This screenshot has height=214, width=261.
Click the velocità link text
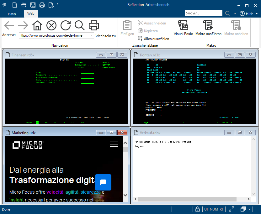point(55,192)
